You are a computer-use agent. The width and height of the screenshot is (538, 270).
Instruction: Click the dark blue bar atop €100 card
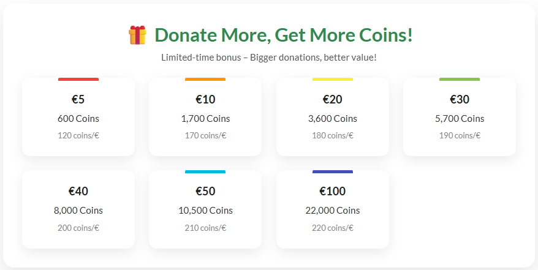(x=333, y=171)
